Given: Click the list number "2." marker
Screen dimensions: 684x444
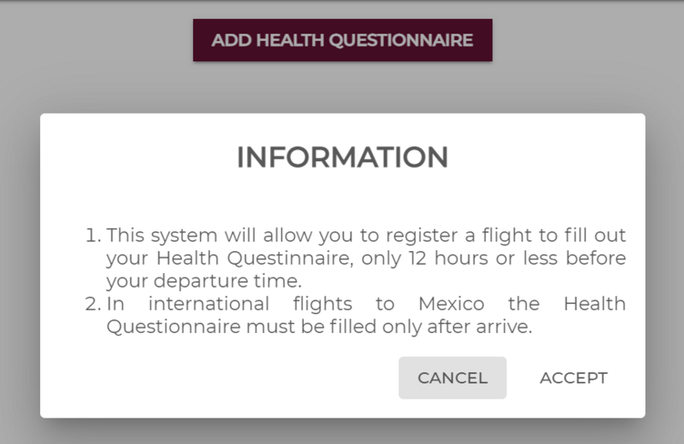Looking at the screenshot, I should click(x=93, y=304).
